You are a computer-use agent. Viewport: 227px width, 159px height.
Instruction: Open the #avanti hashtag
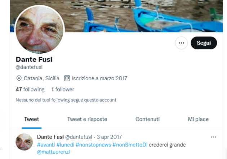pyautogui.click(x=46, y=145)
